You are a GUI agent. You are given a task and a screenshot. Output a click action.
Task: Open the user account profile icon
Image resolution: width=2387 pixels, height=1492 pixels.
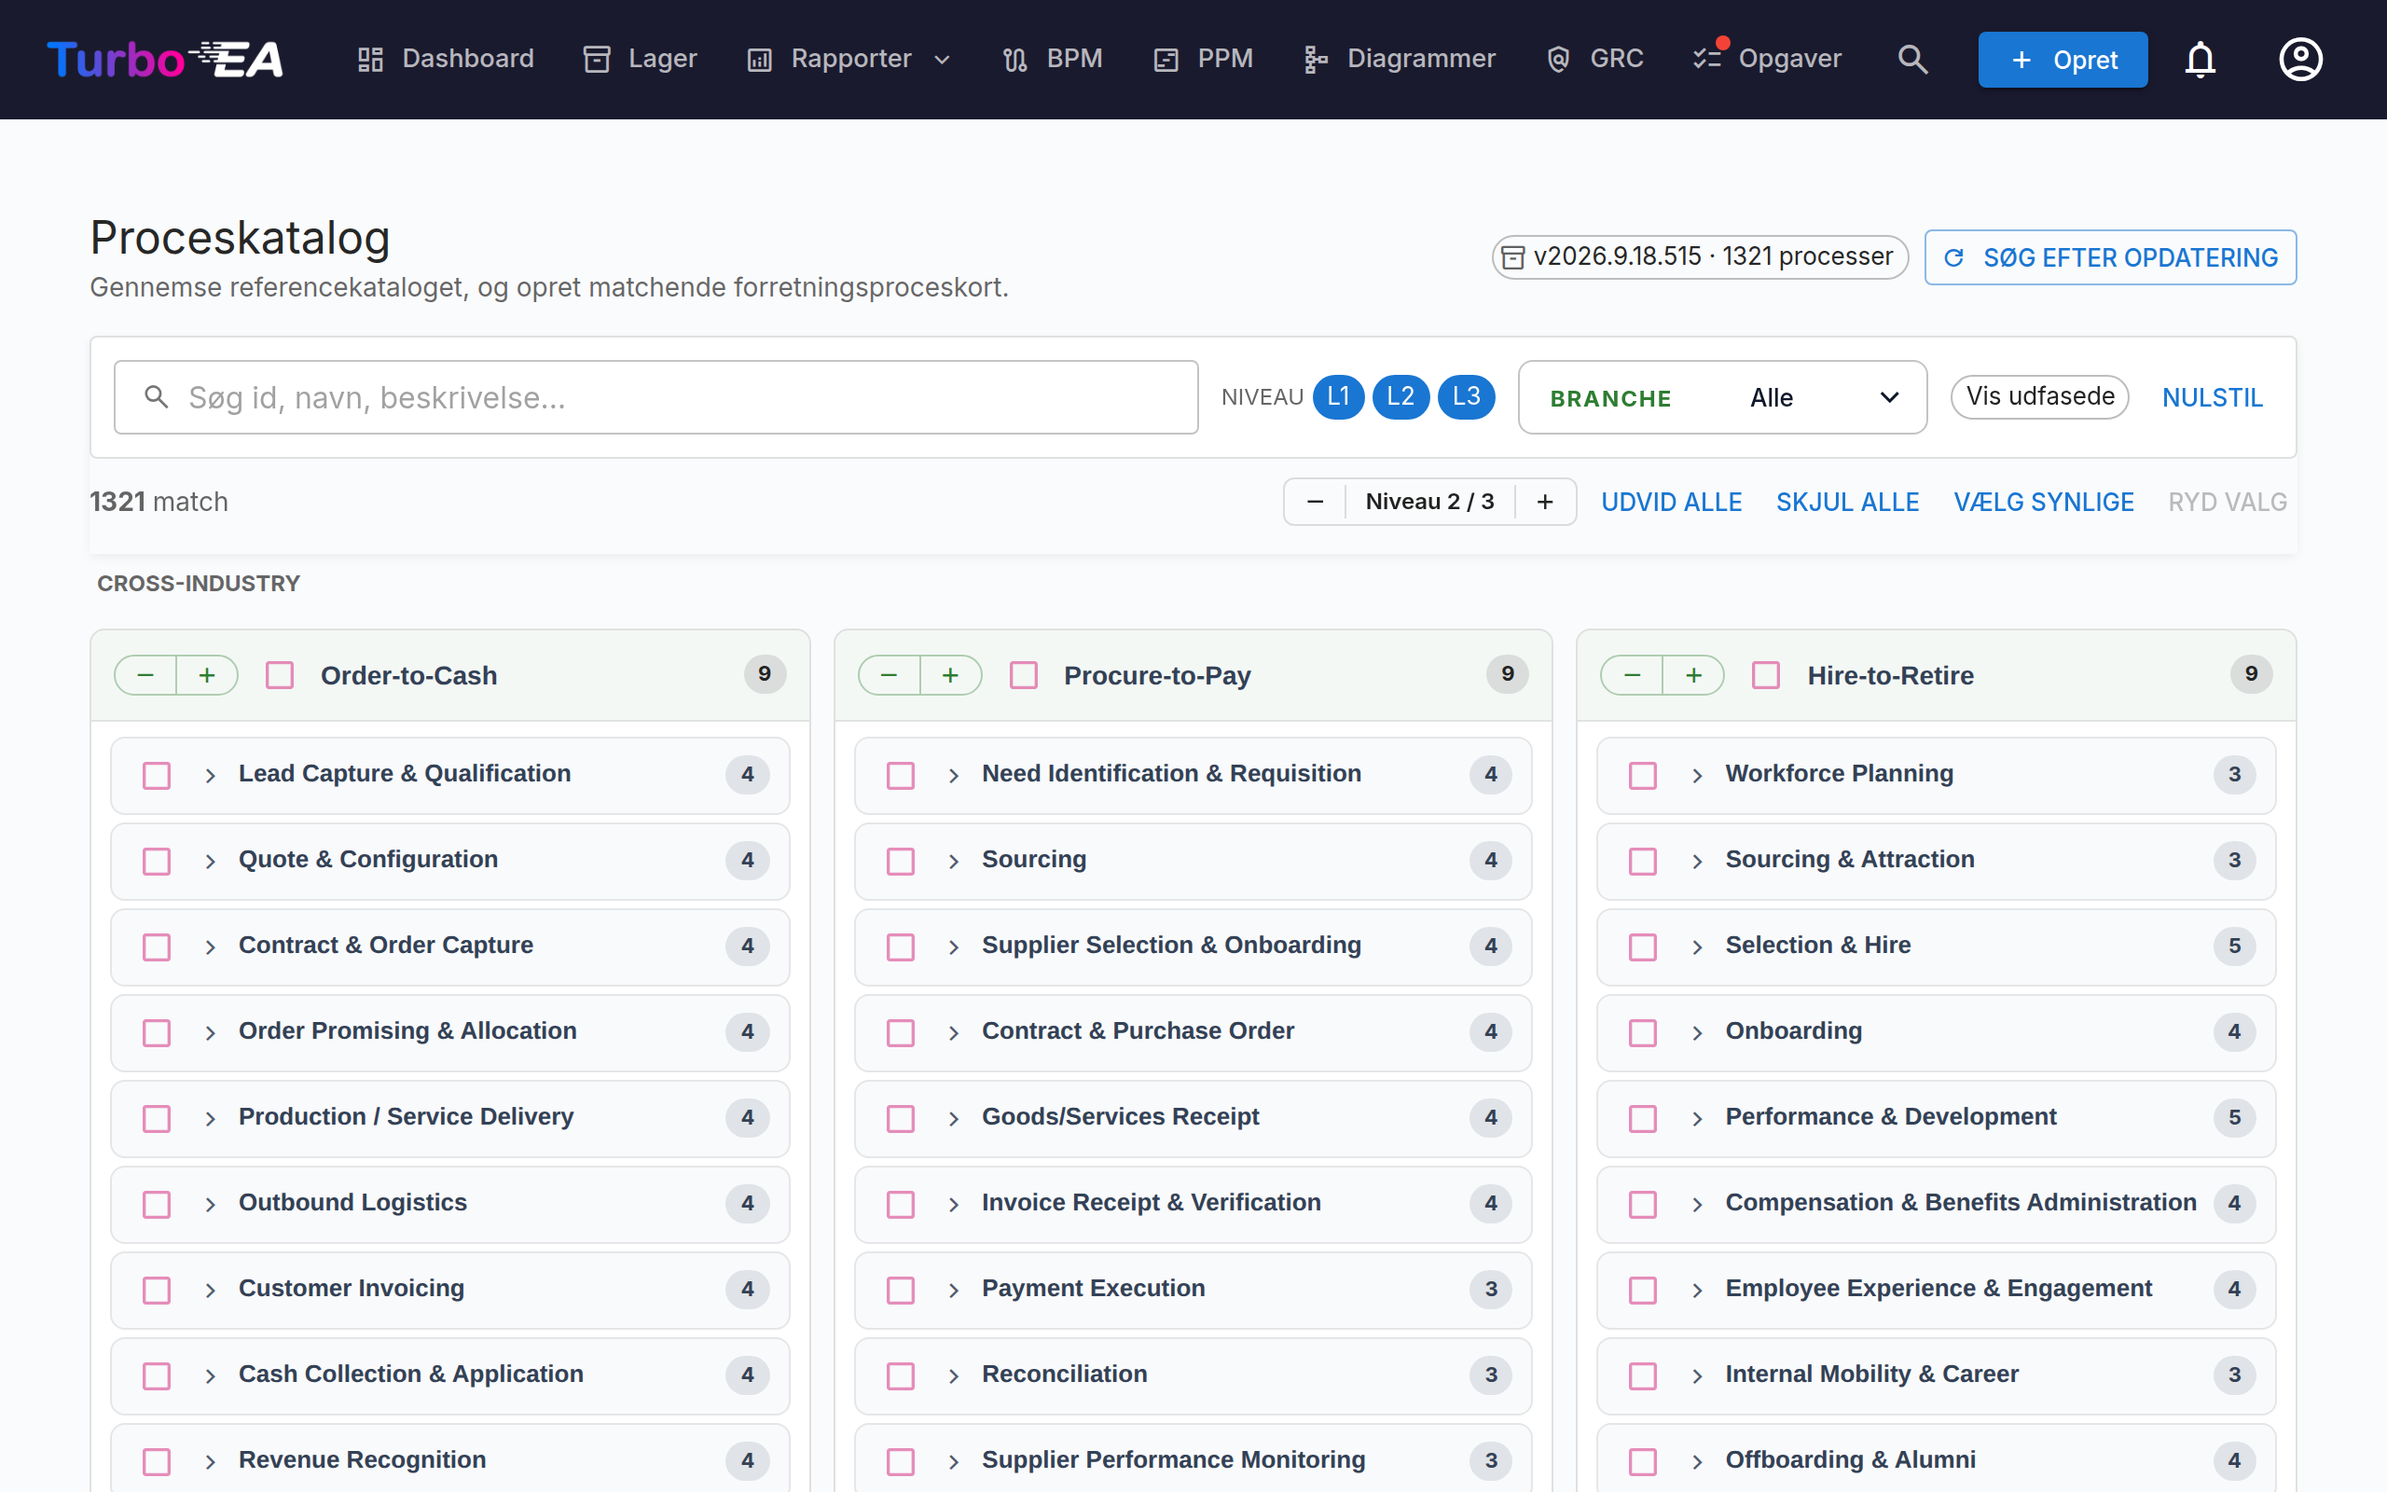(2300, 59)
